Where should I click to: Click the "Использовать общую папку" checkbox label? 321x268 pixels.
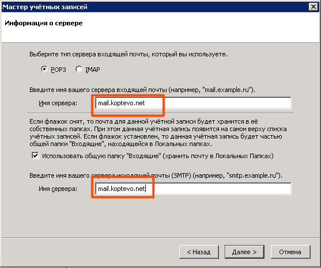point(158,156)
